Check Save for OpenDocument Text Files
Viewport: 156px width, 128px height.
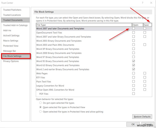click(x=145, y=32)
